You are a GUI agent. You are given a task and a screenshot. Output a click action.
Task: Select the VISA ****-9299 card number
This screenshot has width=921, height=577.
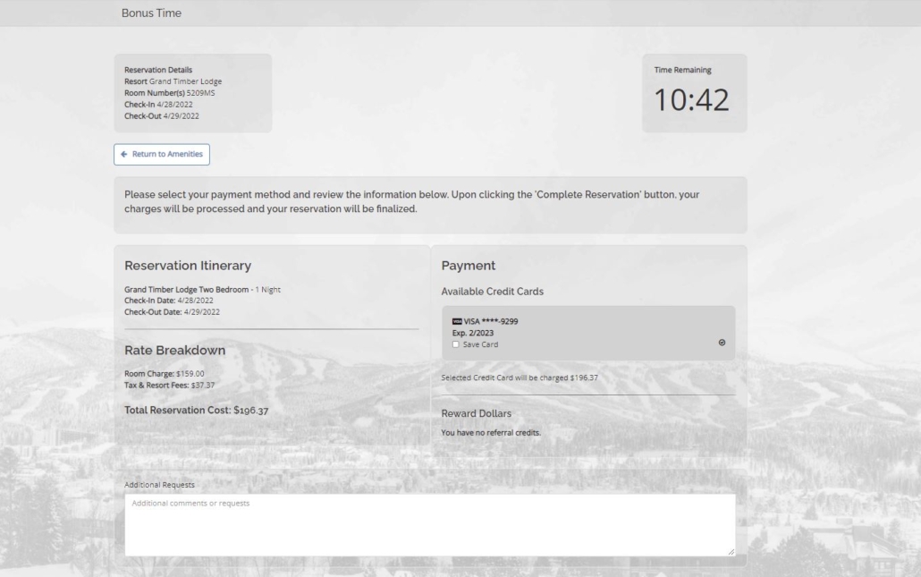point(491,321)
